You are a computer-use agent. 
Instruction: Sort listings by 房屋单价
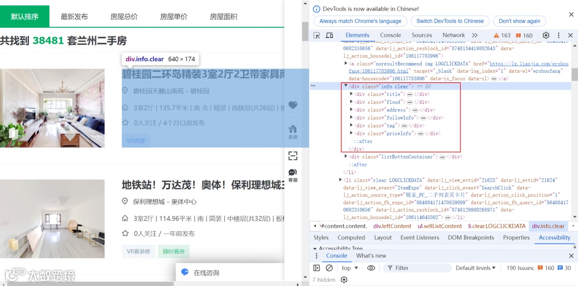click(x=173, y=17)
